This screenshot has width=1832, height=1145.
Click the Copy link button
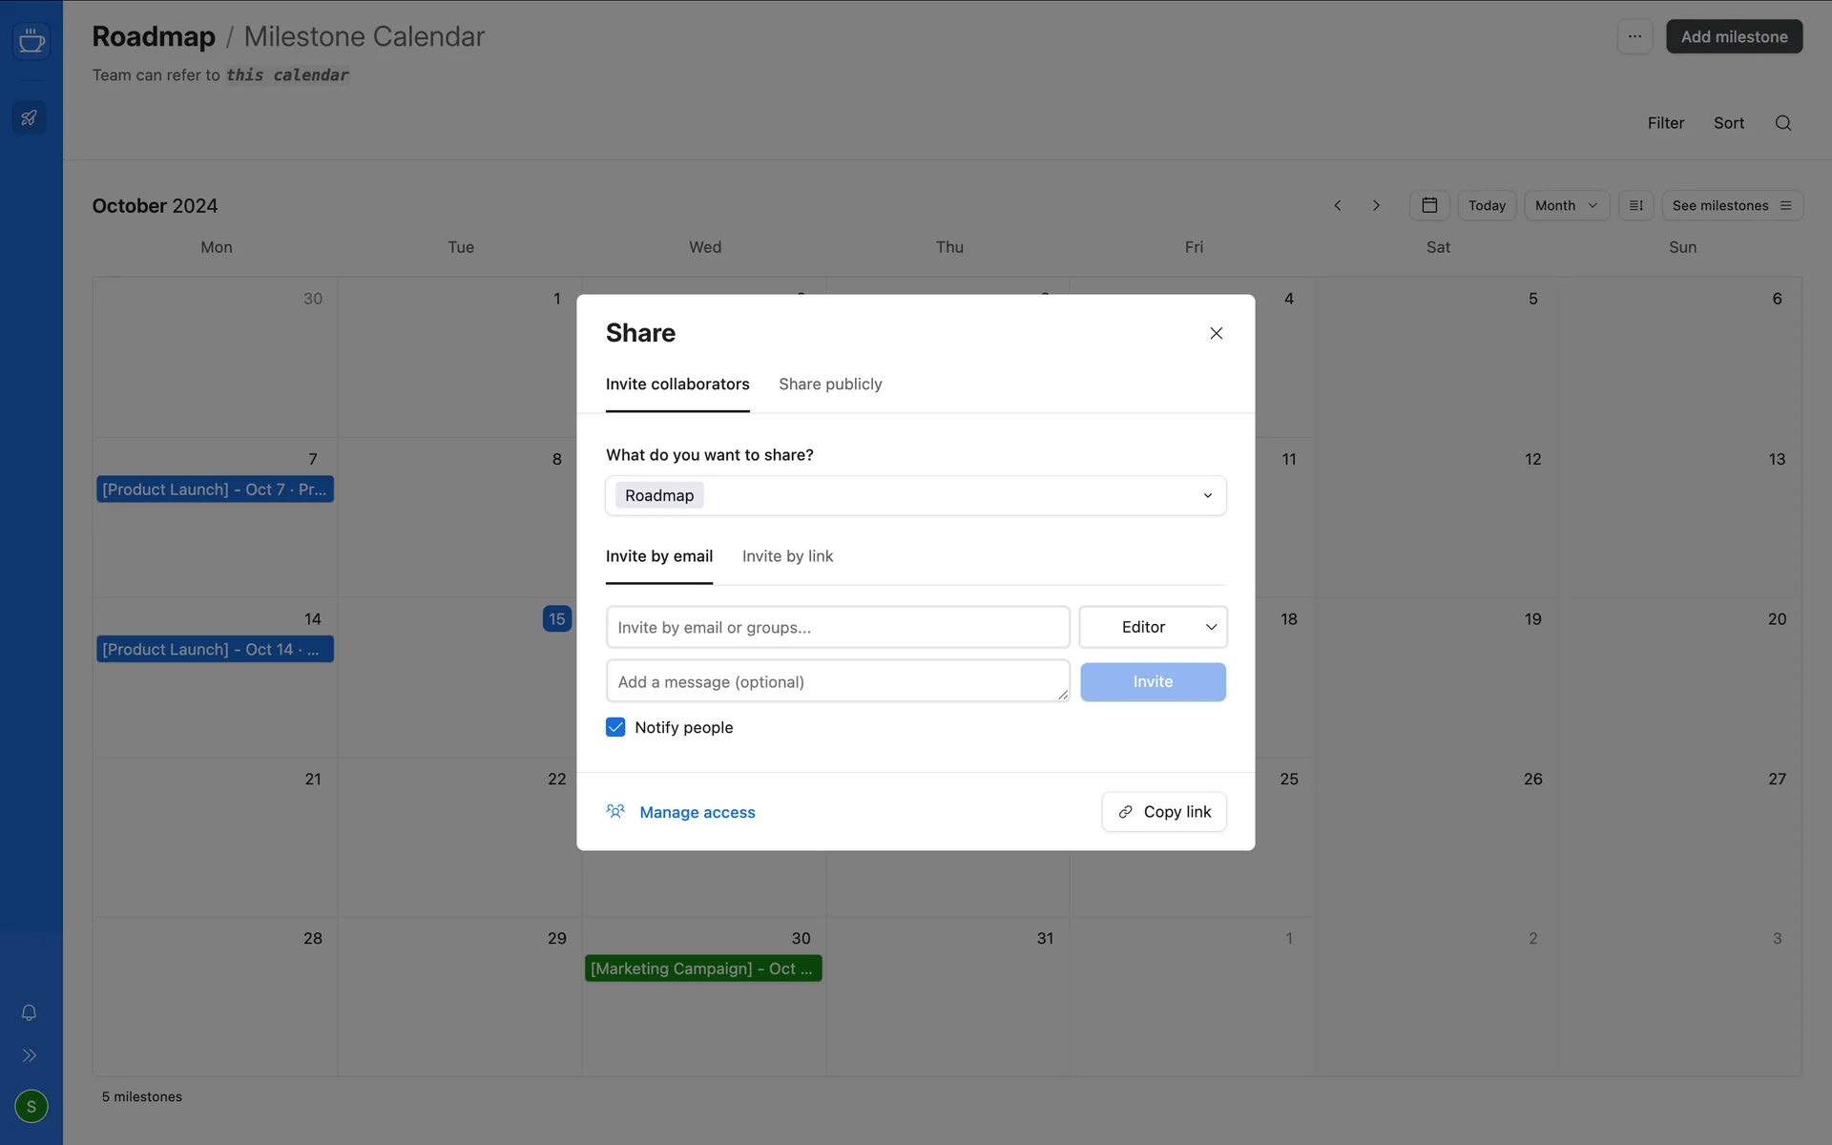1164,812
